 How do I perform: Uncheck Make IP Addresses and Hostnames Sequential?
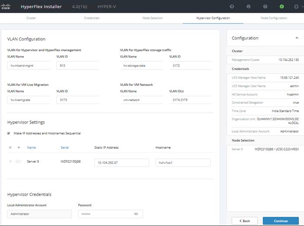[x=9, y=133]
